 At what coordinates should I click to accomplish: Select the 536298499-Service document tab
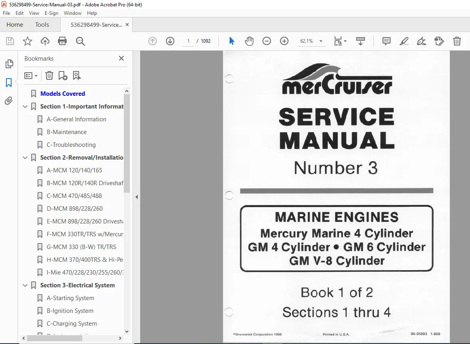coord(96,25)
